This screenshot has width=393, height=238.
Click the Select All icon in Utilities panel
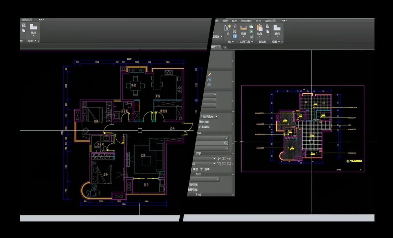(x=251, y=31)
